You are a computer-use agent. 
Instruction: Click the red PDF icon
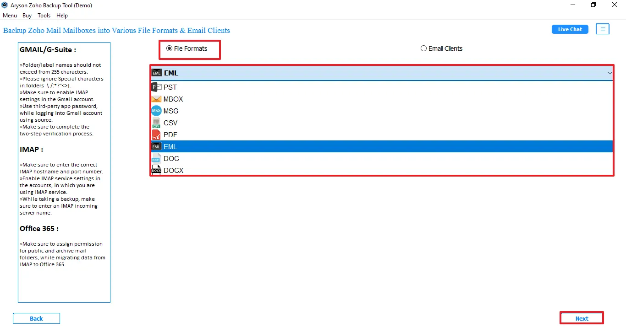click(x=156, y=134)
